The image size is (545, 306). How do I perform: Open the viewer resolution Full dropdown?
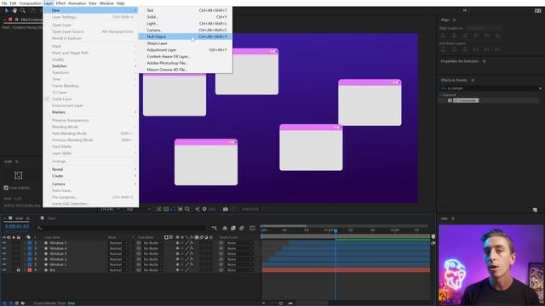pyautogui.click(x=138, y=209)
